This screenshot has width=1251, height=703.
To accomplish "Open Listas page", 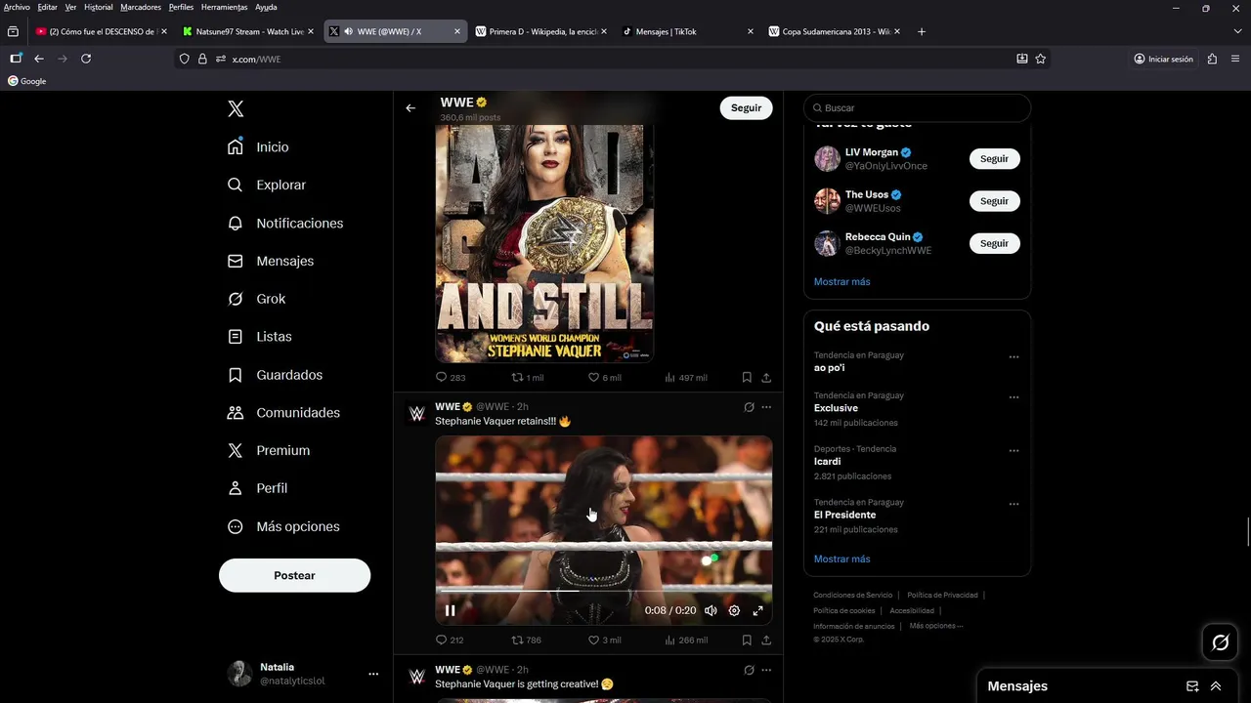I will click(260, 336).
